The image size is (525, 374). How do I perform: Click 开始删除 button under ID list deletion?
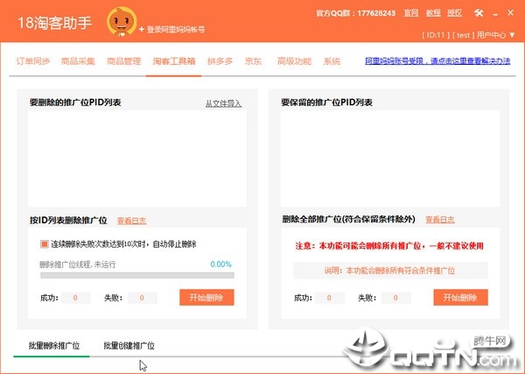206,297
